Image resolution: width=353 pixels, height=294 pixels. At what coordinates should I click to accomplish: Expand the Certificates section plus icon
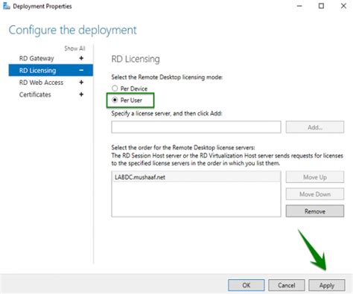tap(81, 95)
